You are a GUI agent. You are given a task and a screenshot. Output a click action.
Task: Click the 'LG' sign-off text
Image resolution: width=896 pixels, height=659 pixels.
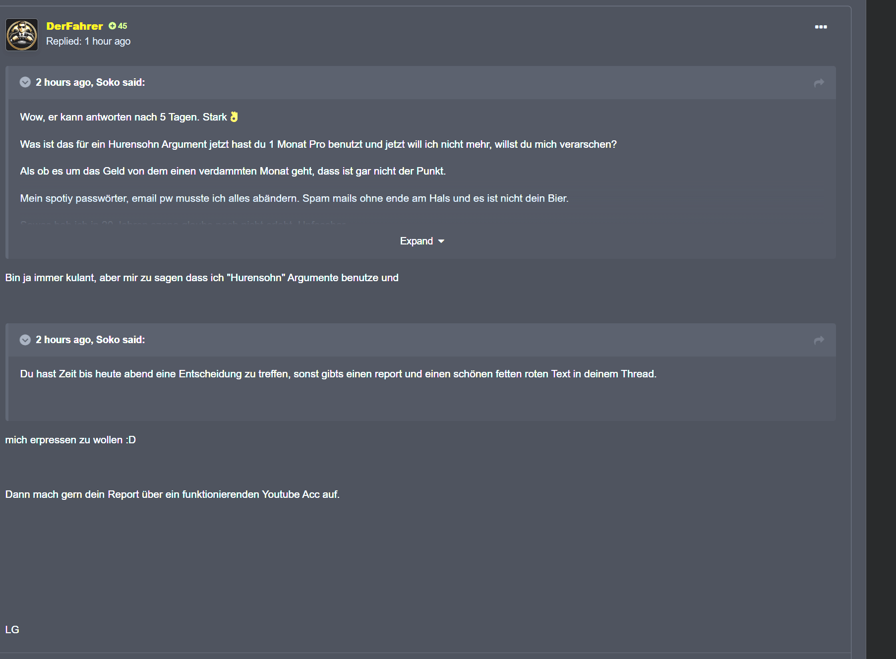[x=12, y=630]
